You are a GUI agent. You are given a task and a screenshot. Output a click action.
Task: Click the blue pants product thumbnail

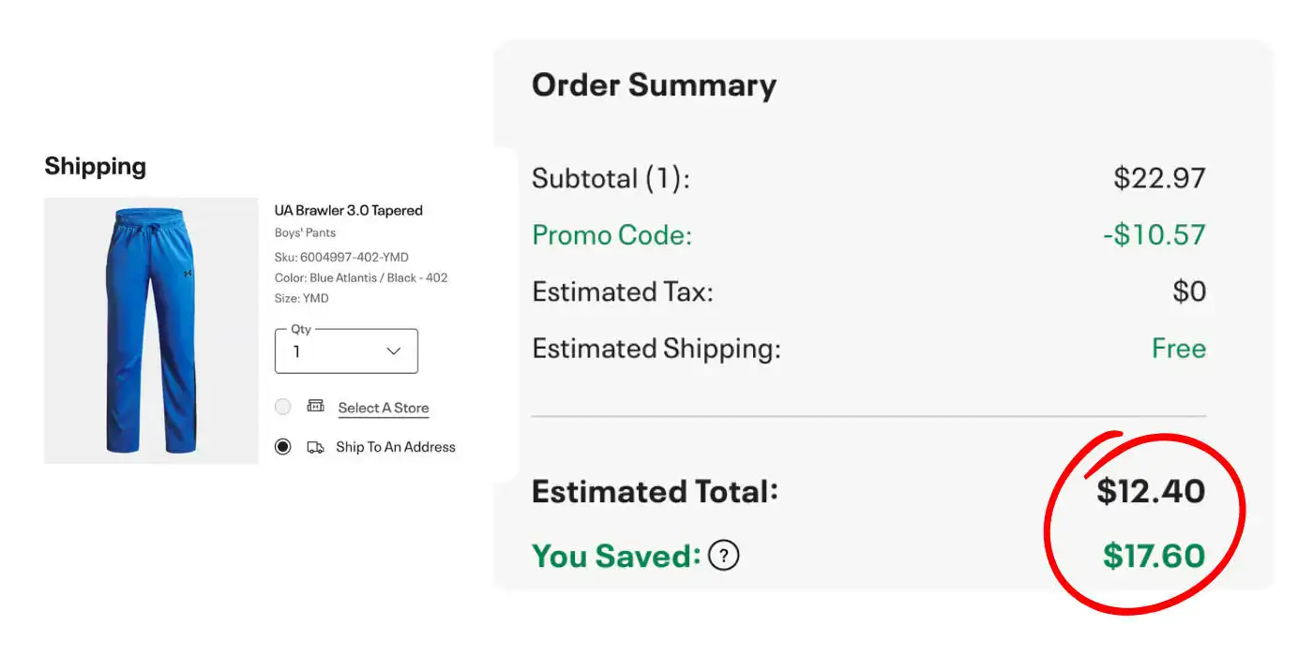151,331
